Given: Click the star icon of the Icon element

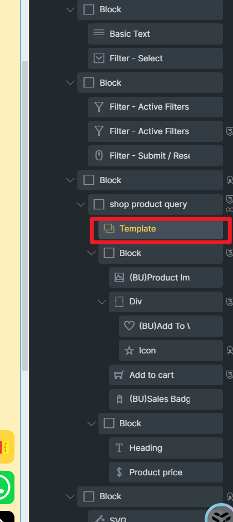Looking at the screenshot, I should (x=129, y=351).
